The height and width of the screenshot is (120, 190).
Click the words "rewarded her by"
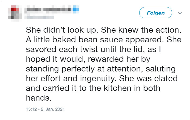pyautogui.click(x=119, y=59)
